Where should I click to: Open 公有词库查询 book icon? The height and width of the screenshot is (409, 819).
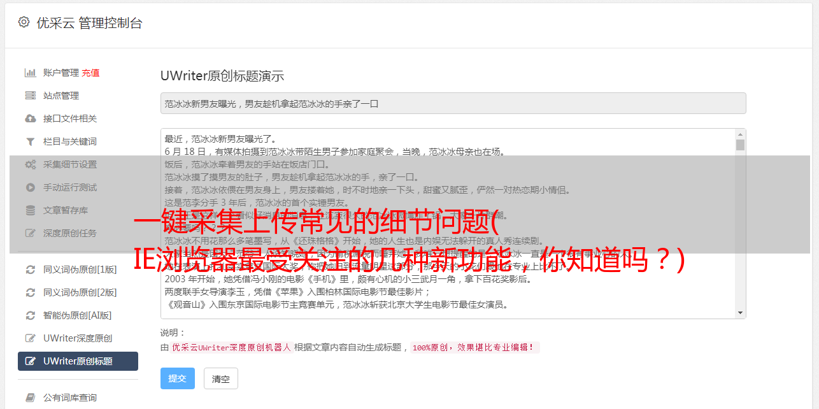pos(30,398)
